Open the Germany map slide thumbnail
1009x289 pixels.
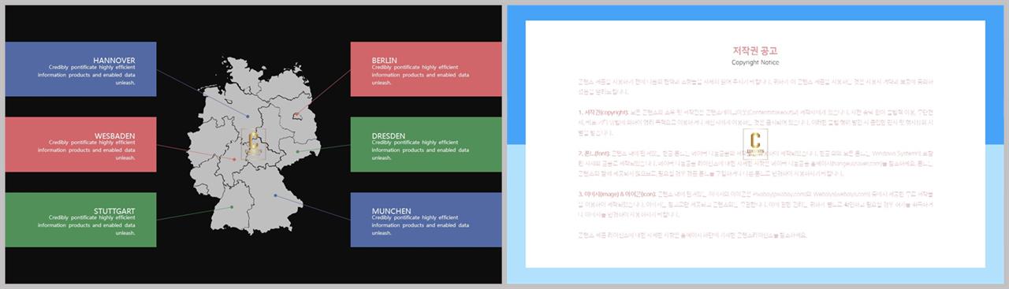(x=253, y=145)
